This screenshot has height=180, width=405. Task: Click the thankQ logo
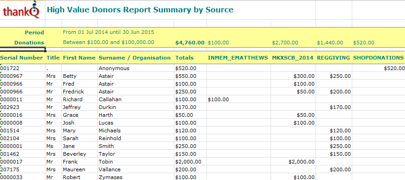(22, 10)
